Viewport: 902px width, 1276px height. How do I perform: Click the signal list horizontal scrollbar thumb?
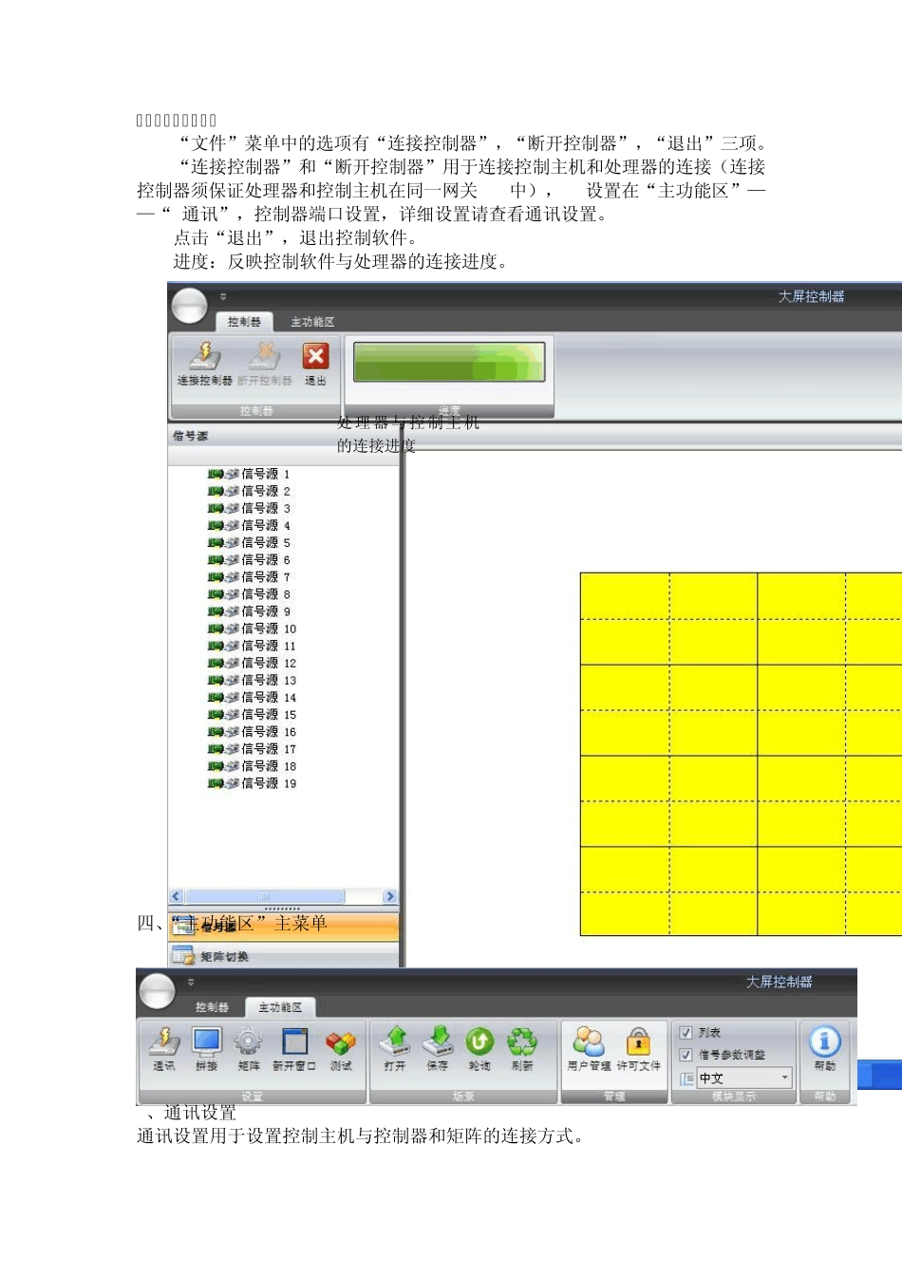click(x=265, y=896)
